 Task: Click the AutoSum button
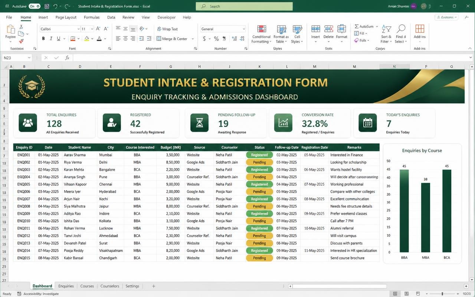[x=364, y=26]
